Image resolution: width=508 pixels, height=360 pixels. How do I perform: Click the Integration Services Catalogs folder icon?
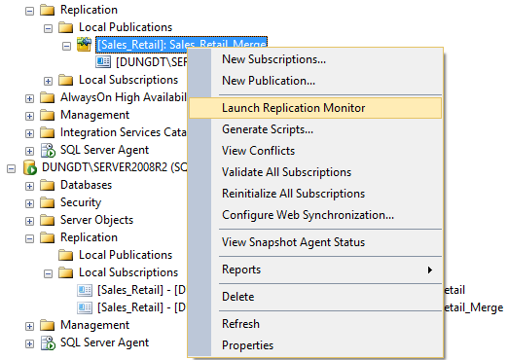48,132
